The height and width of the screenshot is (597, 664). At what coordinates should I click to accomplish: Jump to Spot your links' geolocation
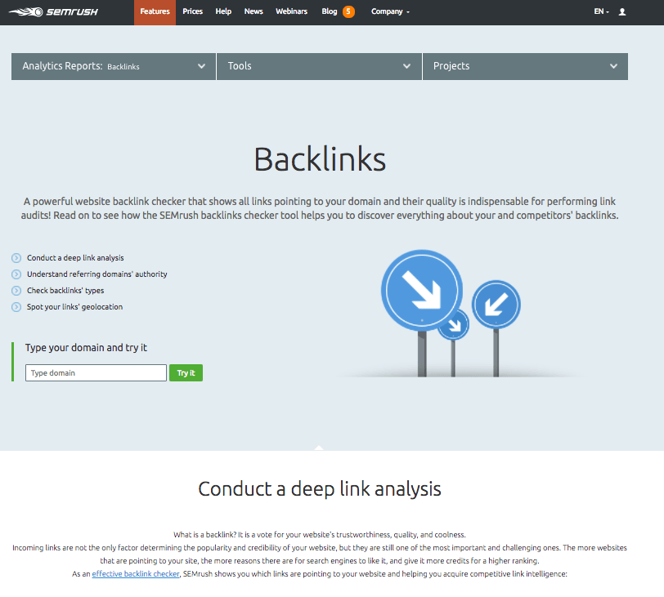coord(74,307)
